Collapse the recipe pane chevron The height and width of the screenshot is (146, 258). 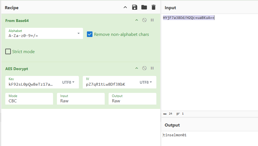click(x=125, y=8)
